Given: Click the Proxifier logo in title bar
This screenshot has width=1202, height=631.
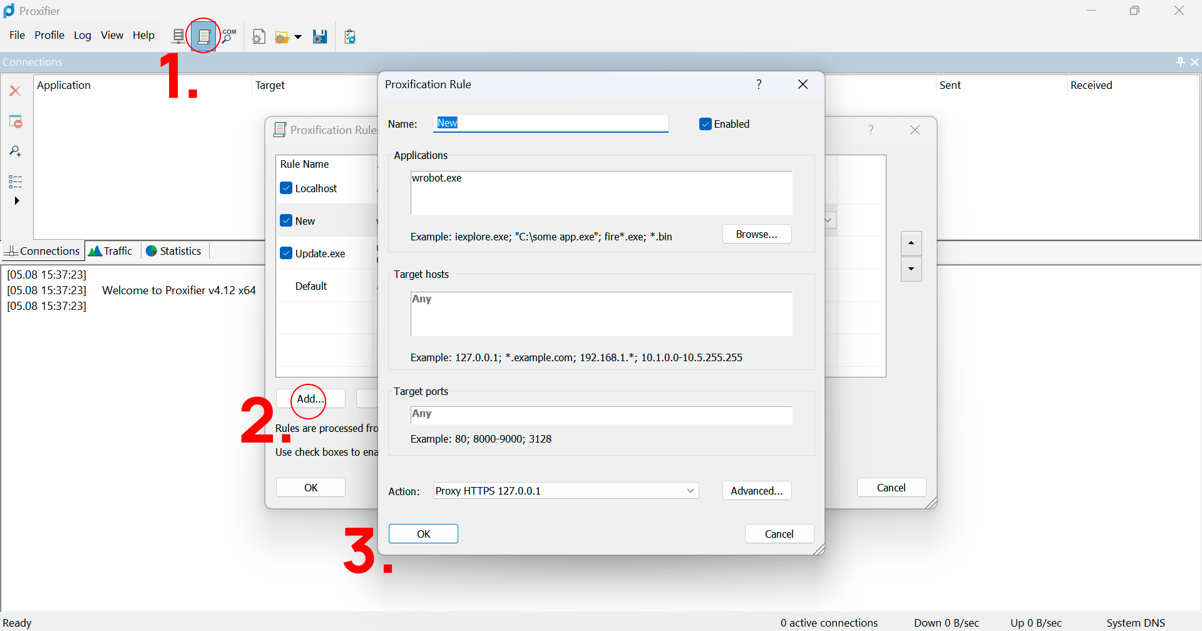Looking at the screenshot, I should click(x=9, y=11).
